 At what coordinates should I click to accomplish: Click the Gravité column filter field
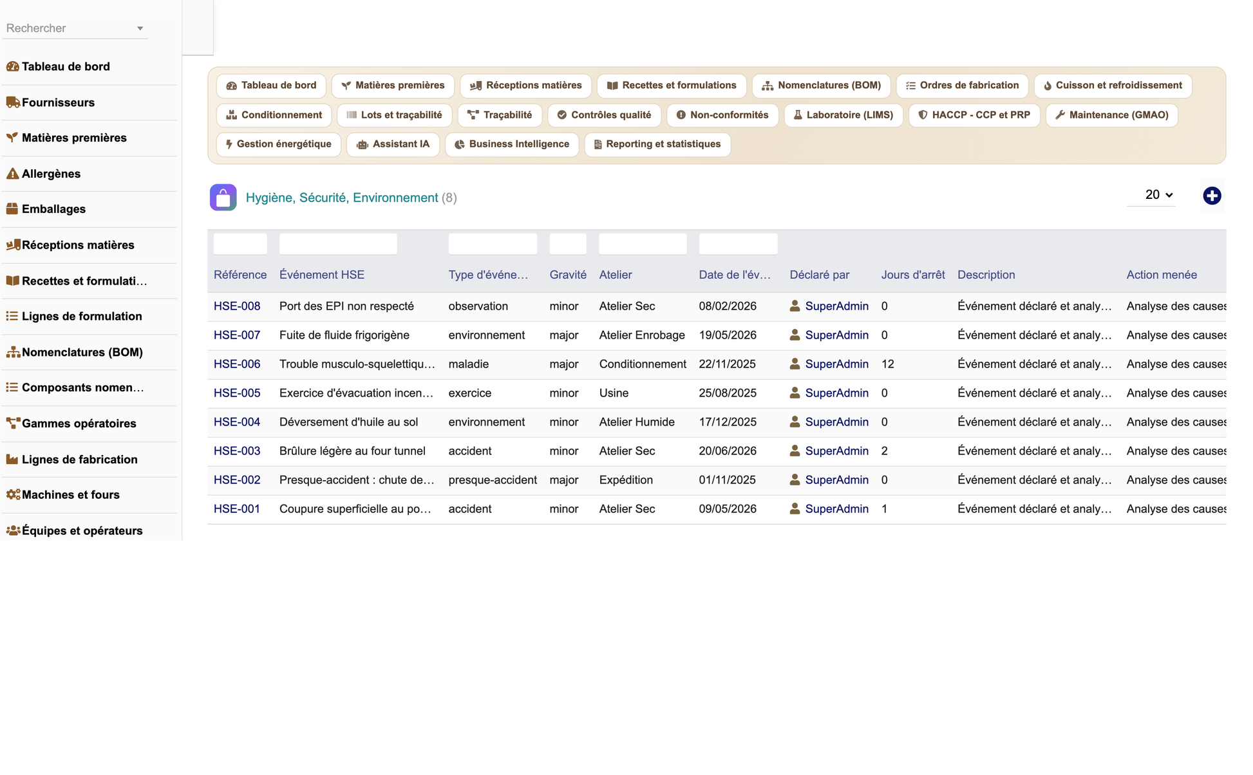pyautogui.click(x=568, y=244)
